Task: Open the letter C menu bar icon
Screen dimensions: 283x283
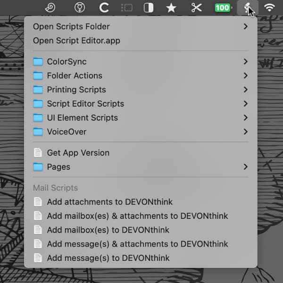Action: coord(104,8)
